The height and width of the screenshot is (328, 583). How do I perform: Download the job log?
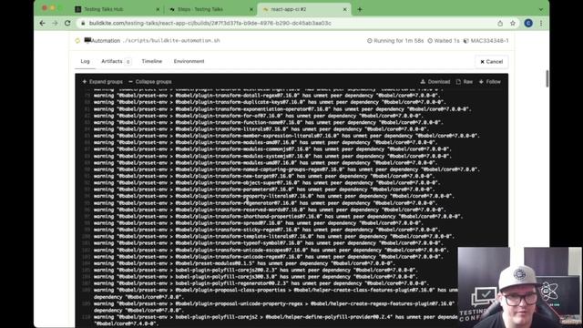click(x=435, y=82)
